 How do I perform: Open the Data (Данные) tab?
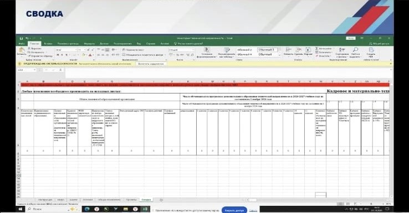pyautogui.click(x=104, y=44)
